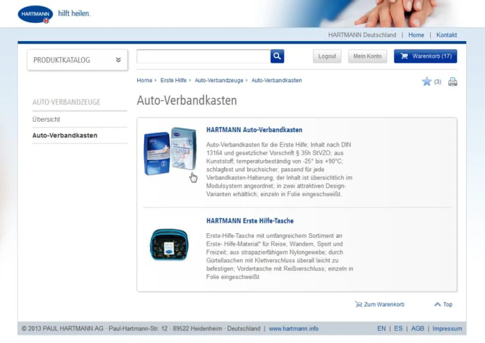Click the Home breadcrumb
This screenshot has height=343, width=485.
point(145,81)
